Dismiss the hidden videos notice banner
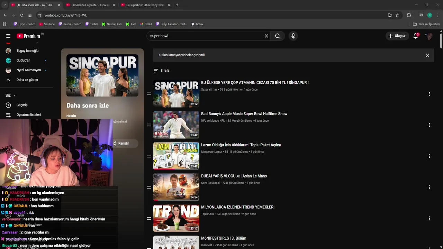The image size is (443, 249). pos(427,55)
